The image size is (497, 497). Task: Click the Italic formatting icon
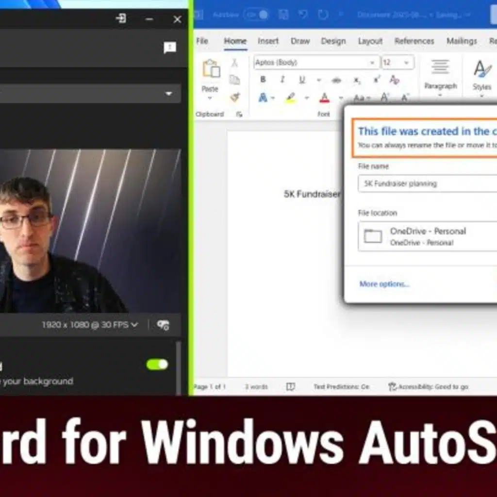click(282, 80)
